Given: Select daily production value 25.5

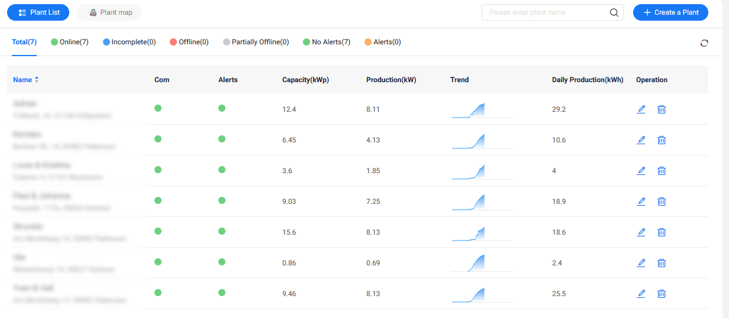Looking at the screenshot, I should [x=559, y=294].
